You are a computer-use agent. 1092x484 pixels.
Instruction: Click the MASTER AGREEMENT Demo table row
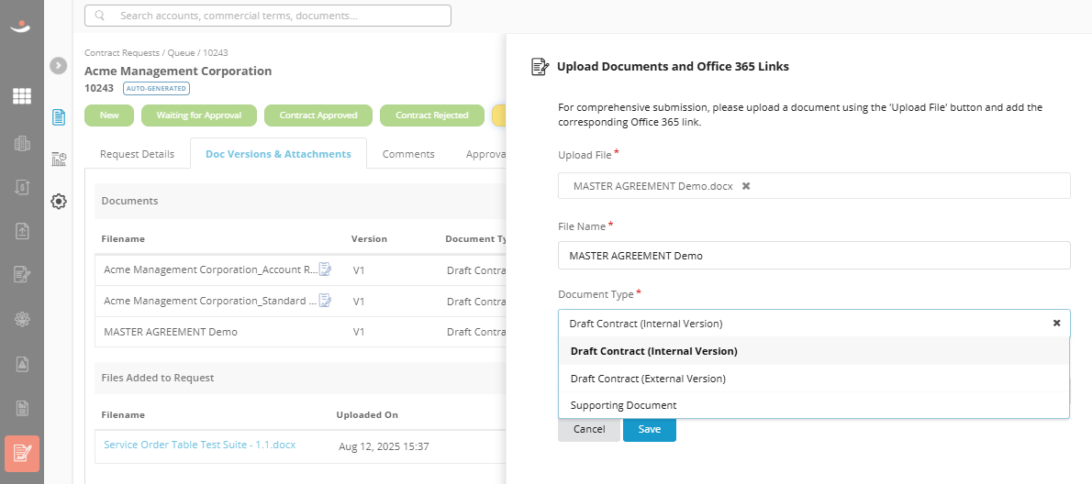point(301,332)
